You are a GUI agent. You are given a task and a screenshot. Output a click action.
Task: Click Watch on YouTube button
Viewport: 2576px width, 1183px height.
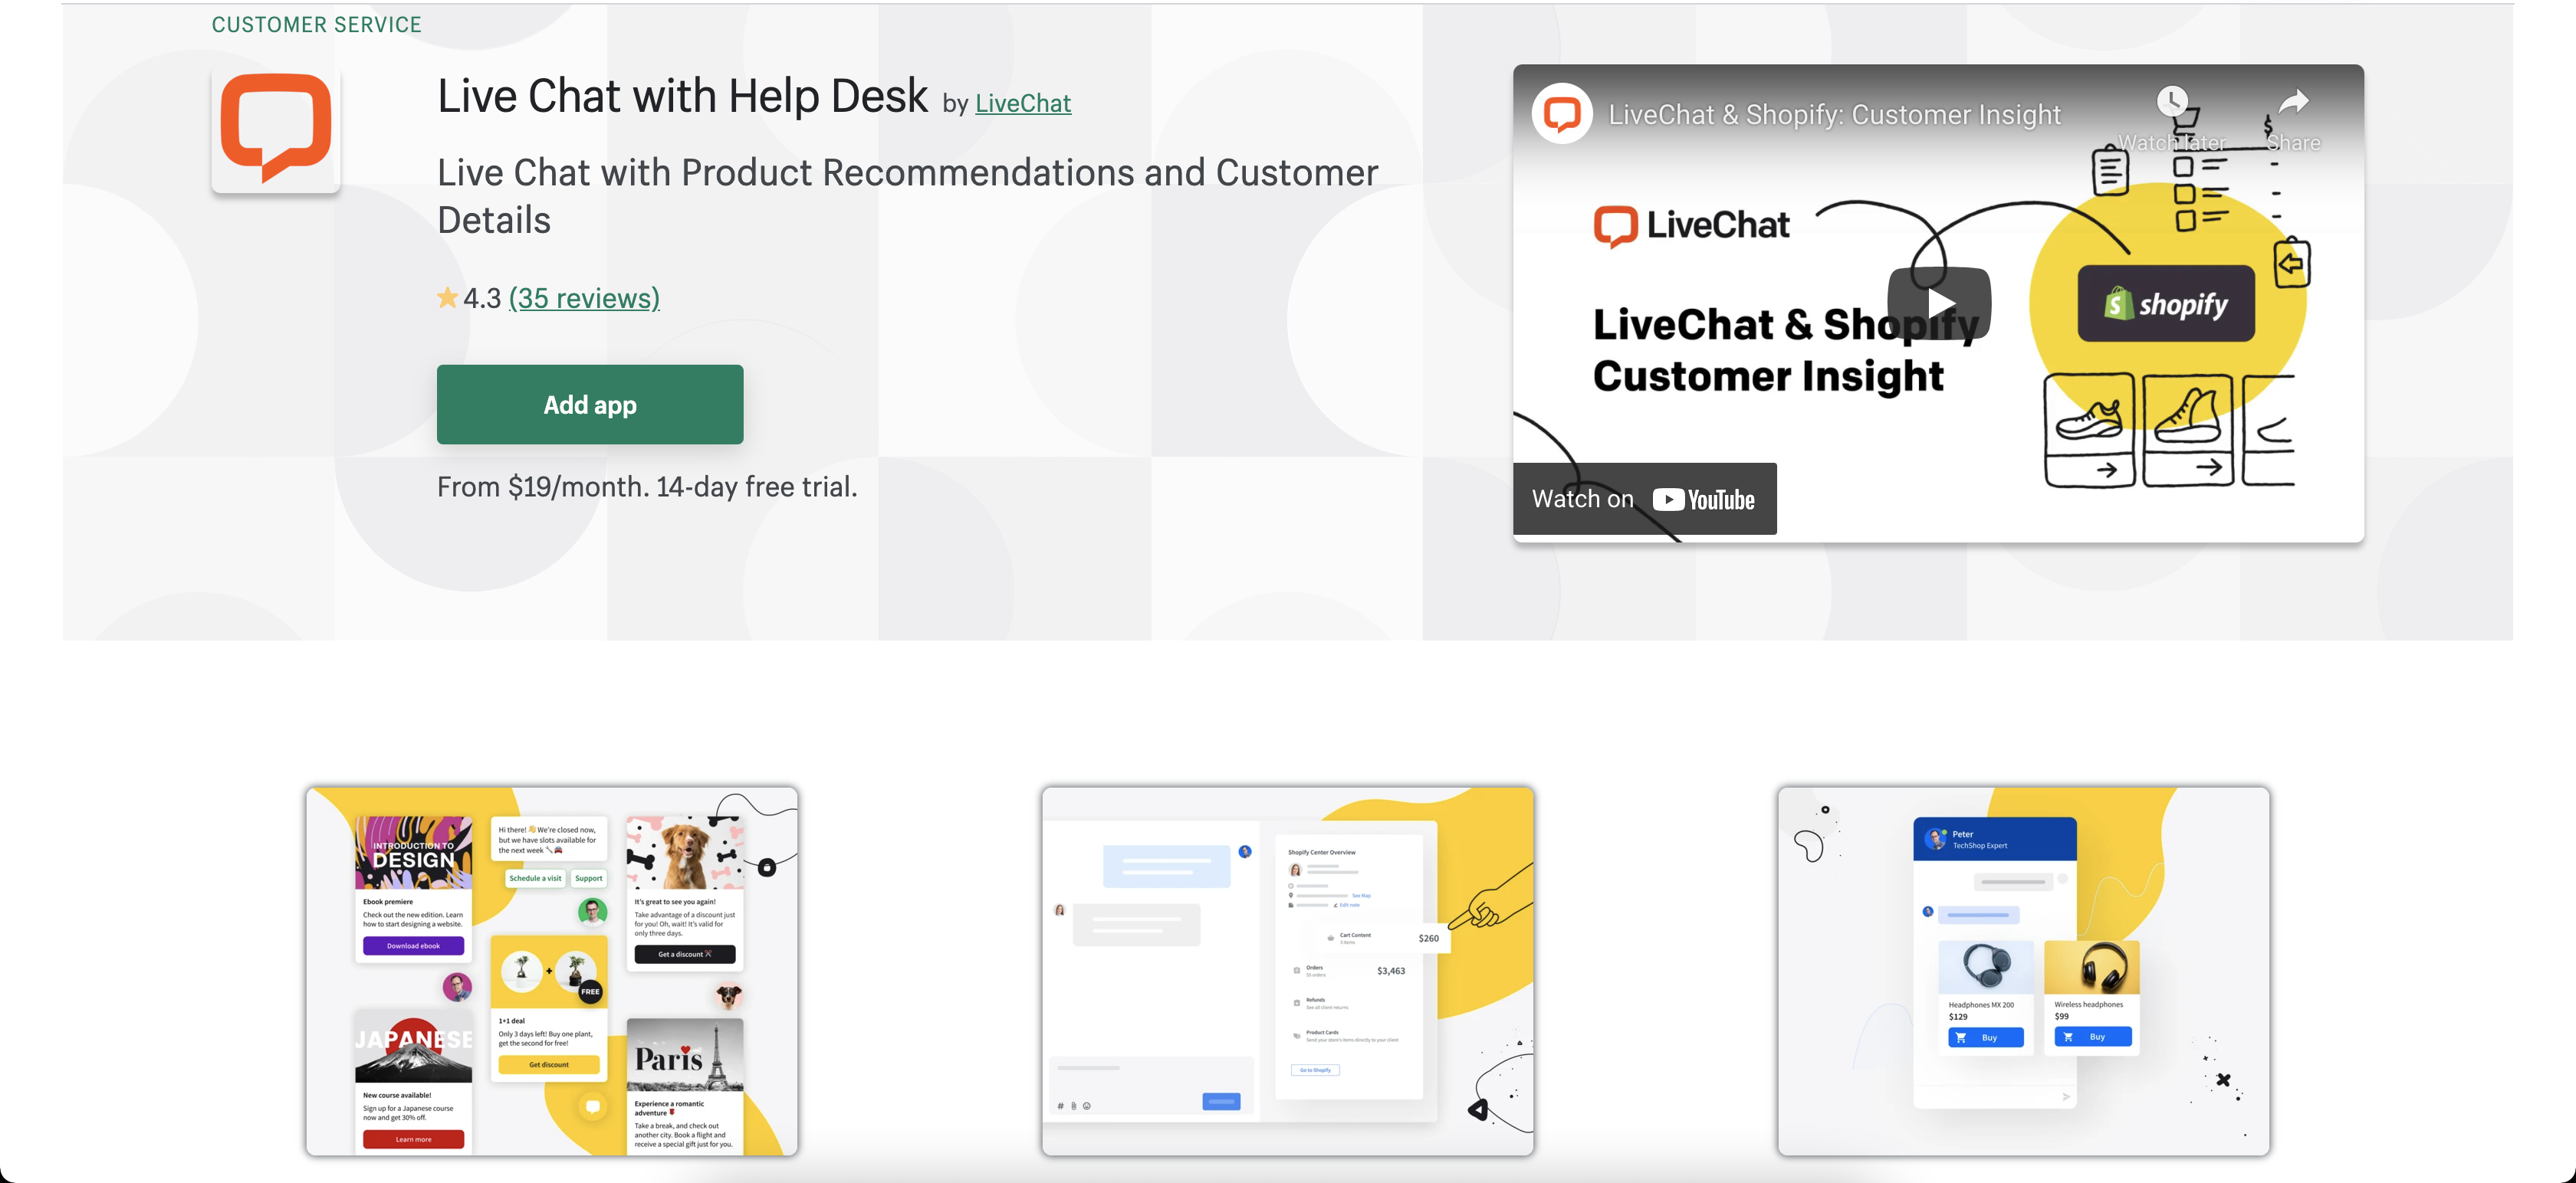pos(1644,499)
